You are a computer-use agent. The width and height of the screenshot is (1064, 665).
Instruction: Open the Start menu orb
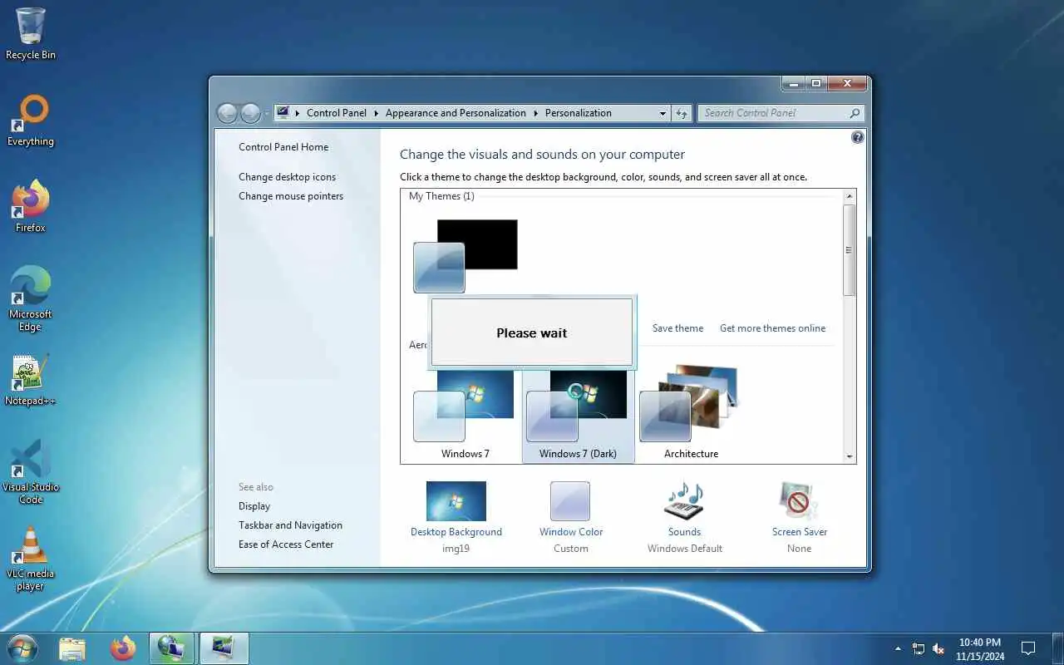[x=22, y=648]
